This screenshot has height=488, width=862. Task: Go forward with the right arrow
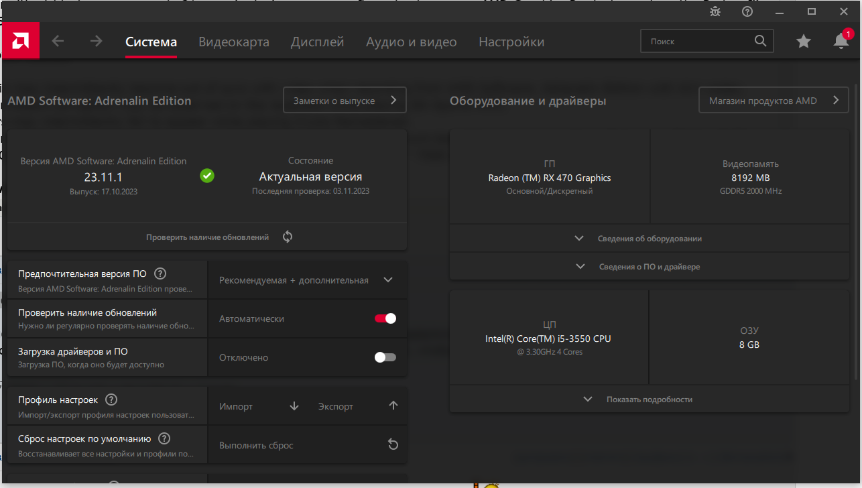[x=97, y=42]
